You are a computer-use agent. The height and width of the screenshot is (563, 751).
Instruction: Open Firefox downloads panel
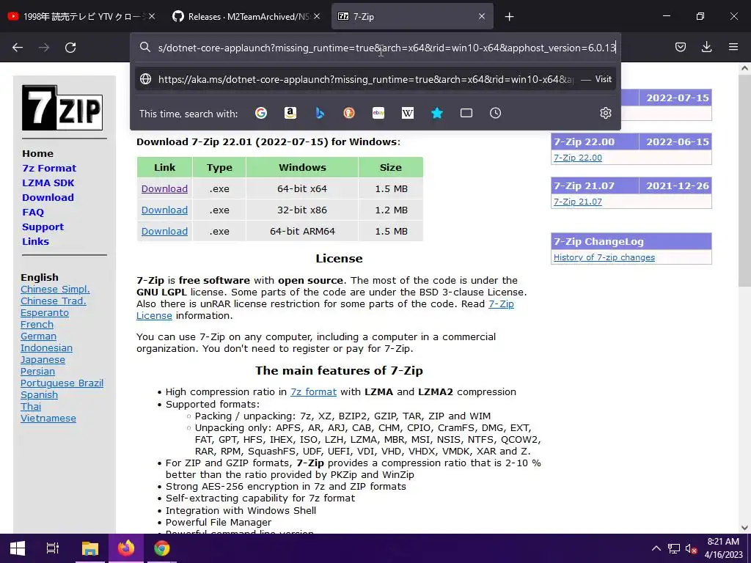[706, 47]
